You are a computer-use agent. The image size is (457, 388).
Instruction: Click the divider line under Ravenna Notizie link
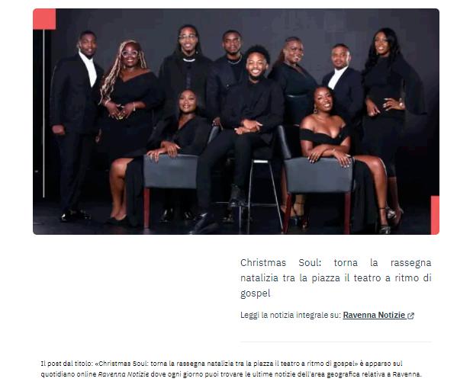336,342
